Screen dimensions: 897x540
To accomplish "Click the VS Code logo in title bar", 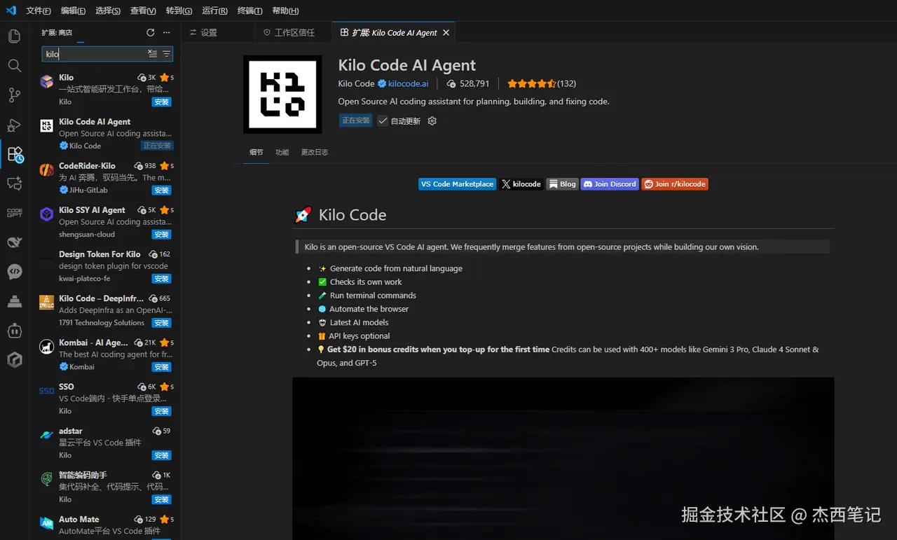I will [11, 11].
